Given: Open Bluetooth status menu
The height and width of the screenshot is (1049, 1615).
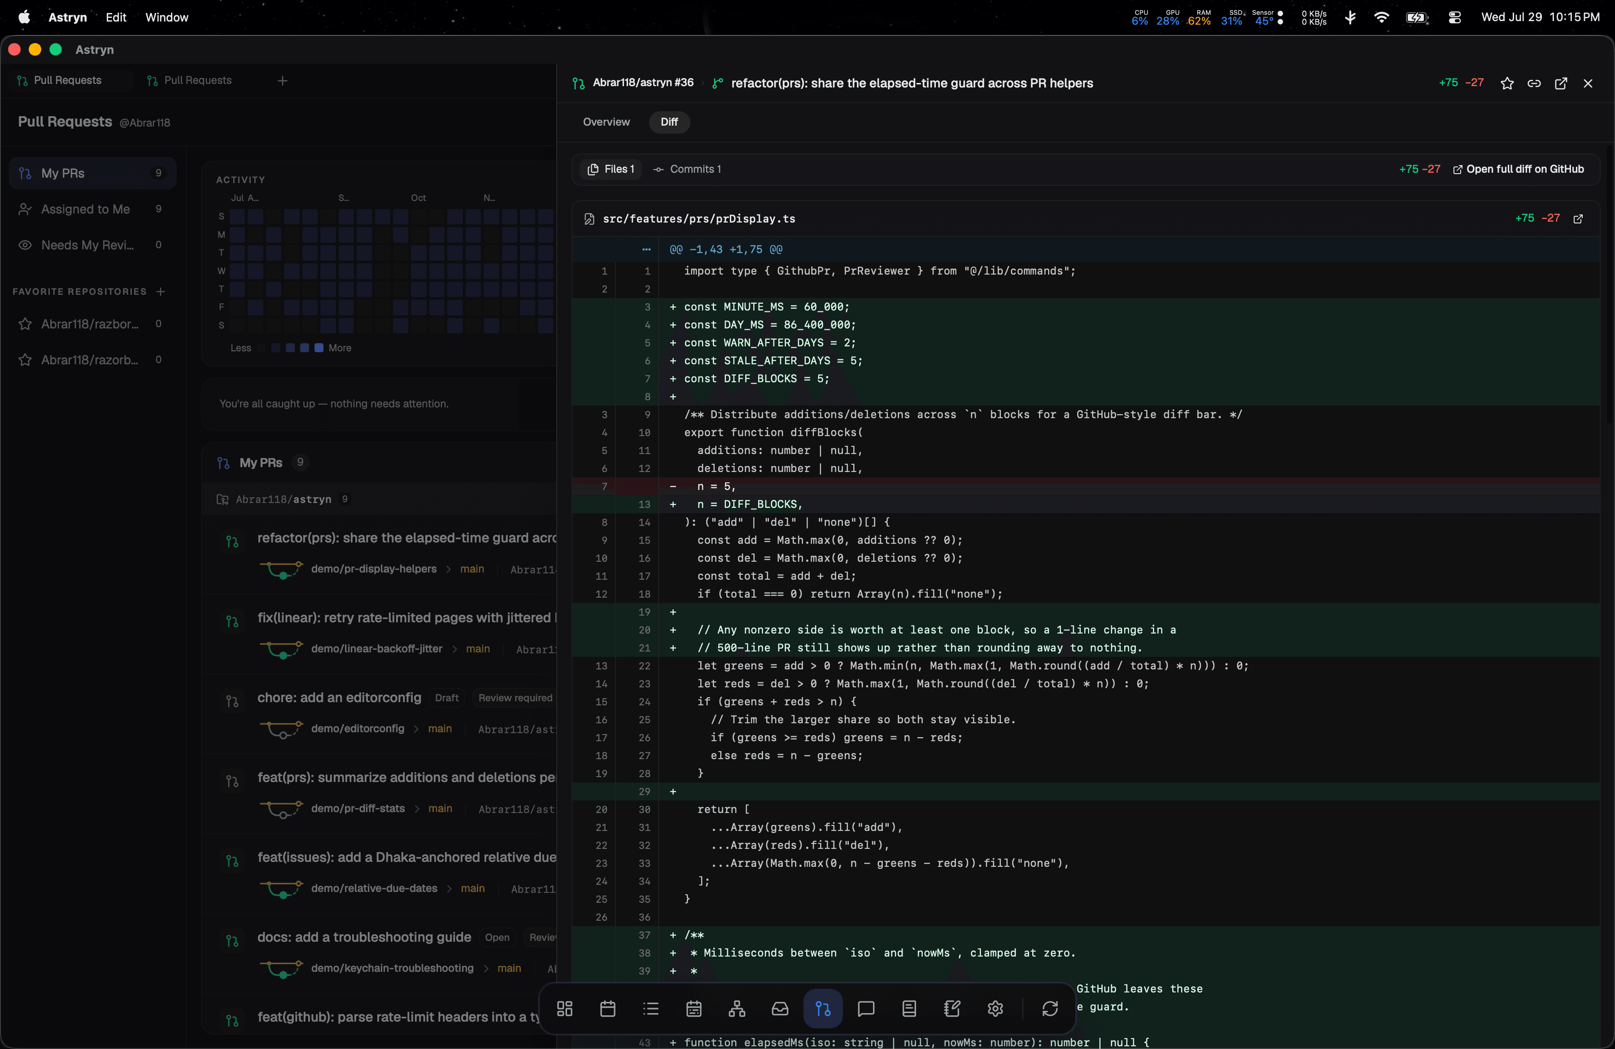Looking at the screenshot, I should (1350, 17).
